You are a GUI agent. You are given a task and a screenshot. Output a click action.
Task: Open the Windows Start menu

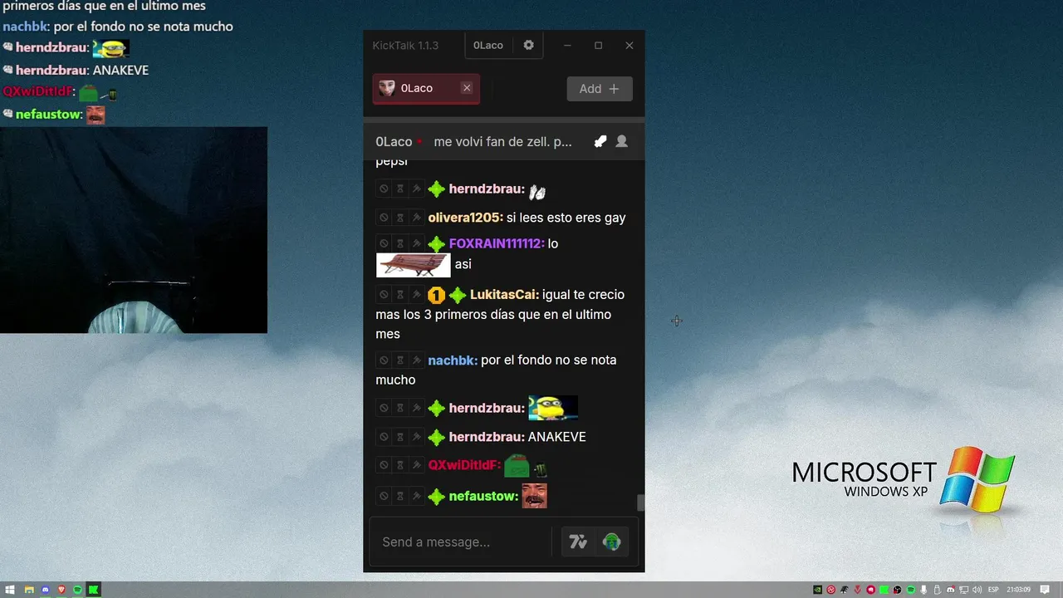click(x=11, y=590)
